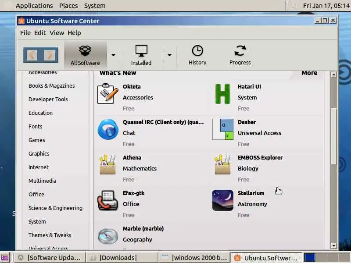Open the View menu

pyautogui.click(x=57, y=33)
